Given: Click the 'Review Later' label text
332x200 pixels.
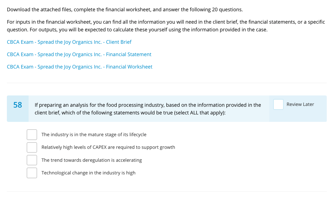Looking at the screenshot, I should (300, 105).
